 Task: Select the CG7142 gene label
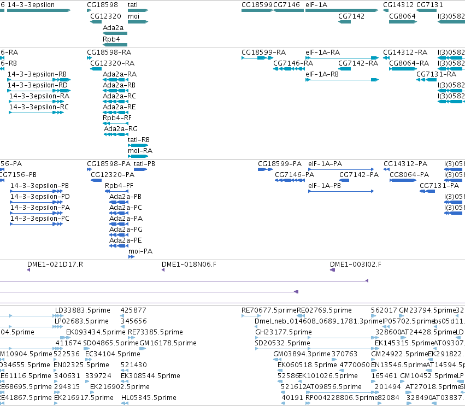click(351, 16)
